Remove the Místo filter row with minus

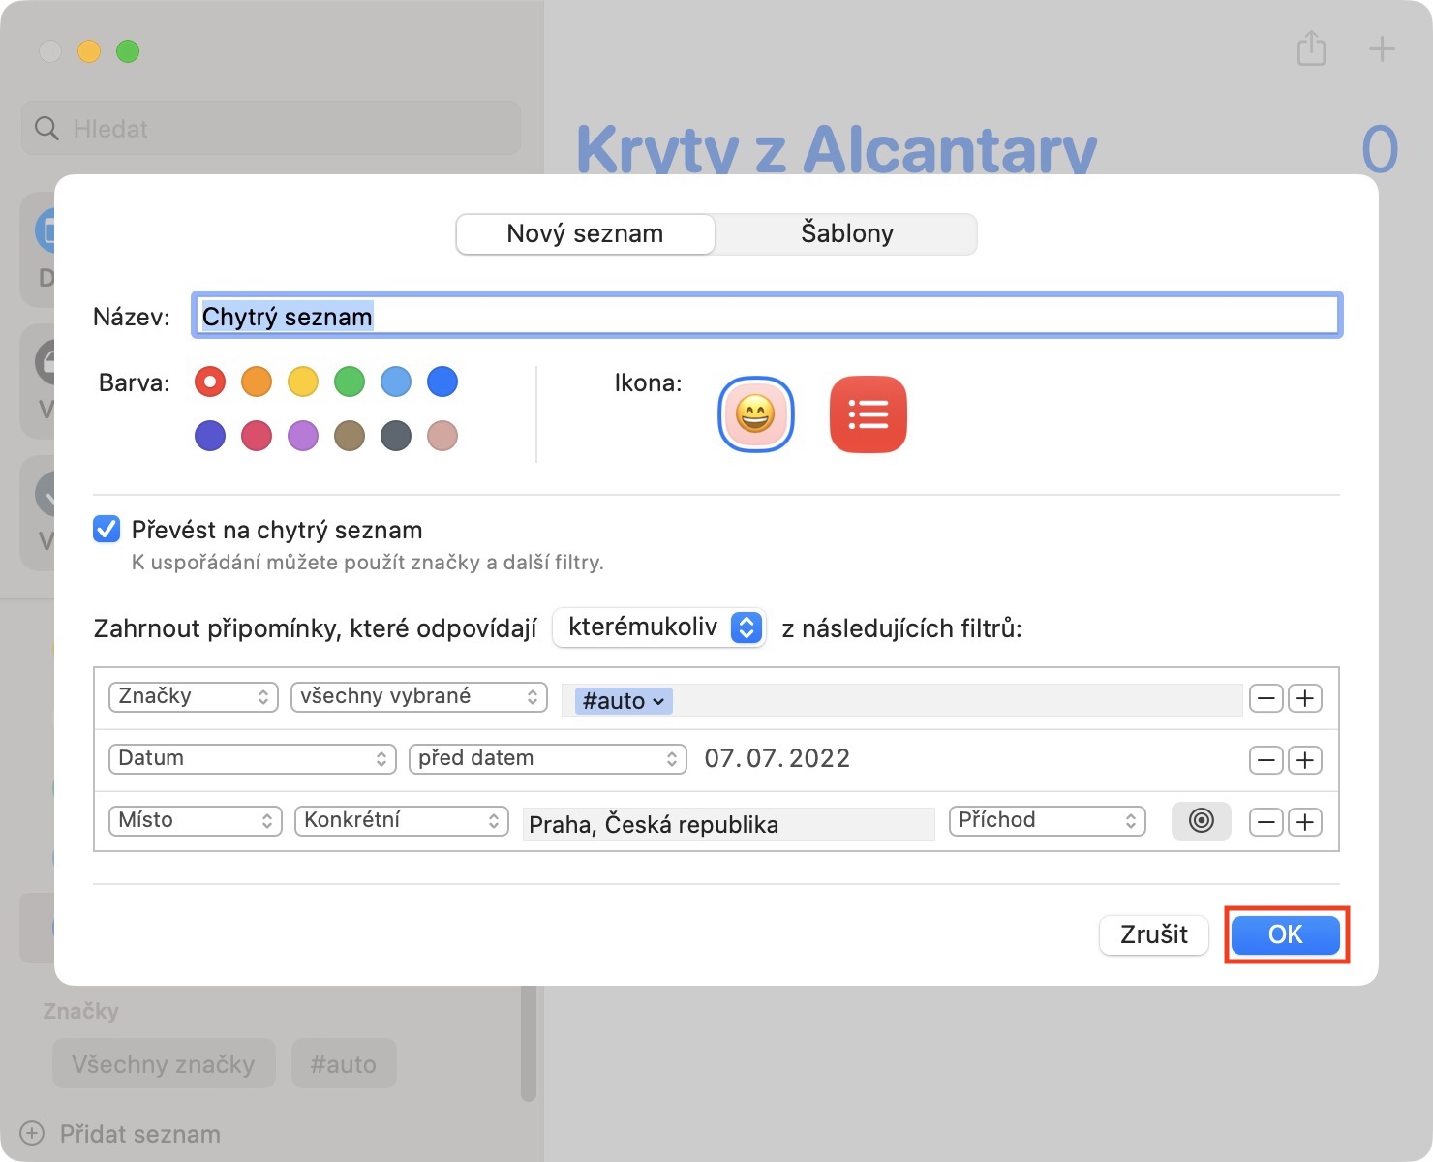(1265, 822)
